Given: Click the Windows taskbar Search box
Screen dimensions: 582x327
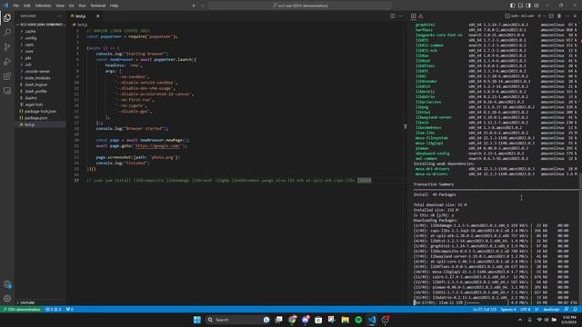Looking at the screenshot, I should point(237,320).
